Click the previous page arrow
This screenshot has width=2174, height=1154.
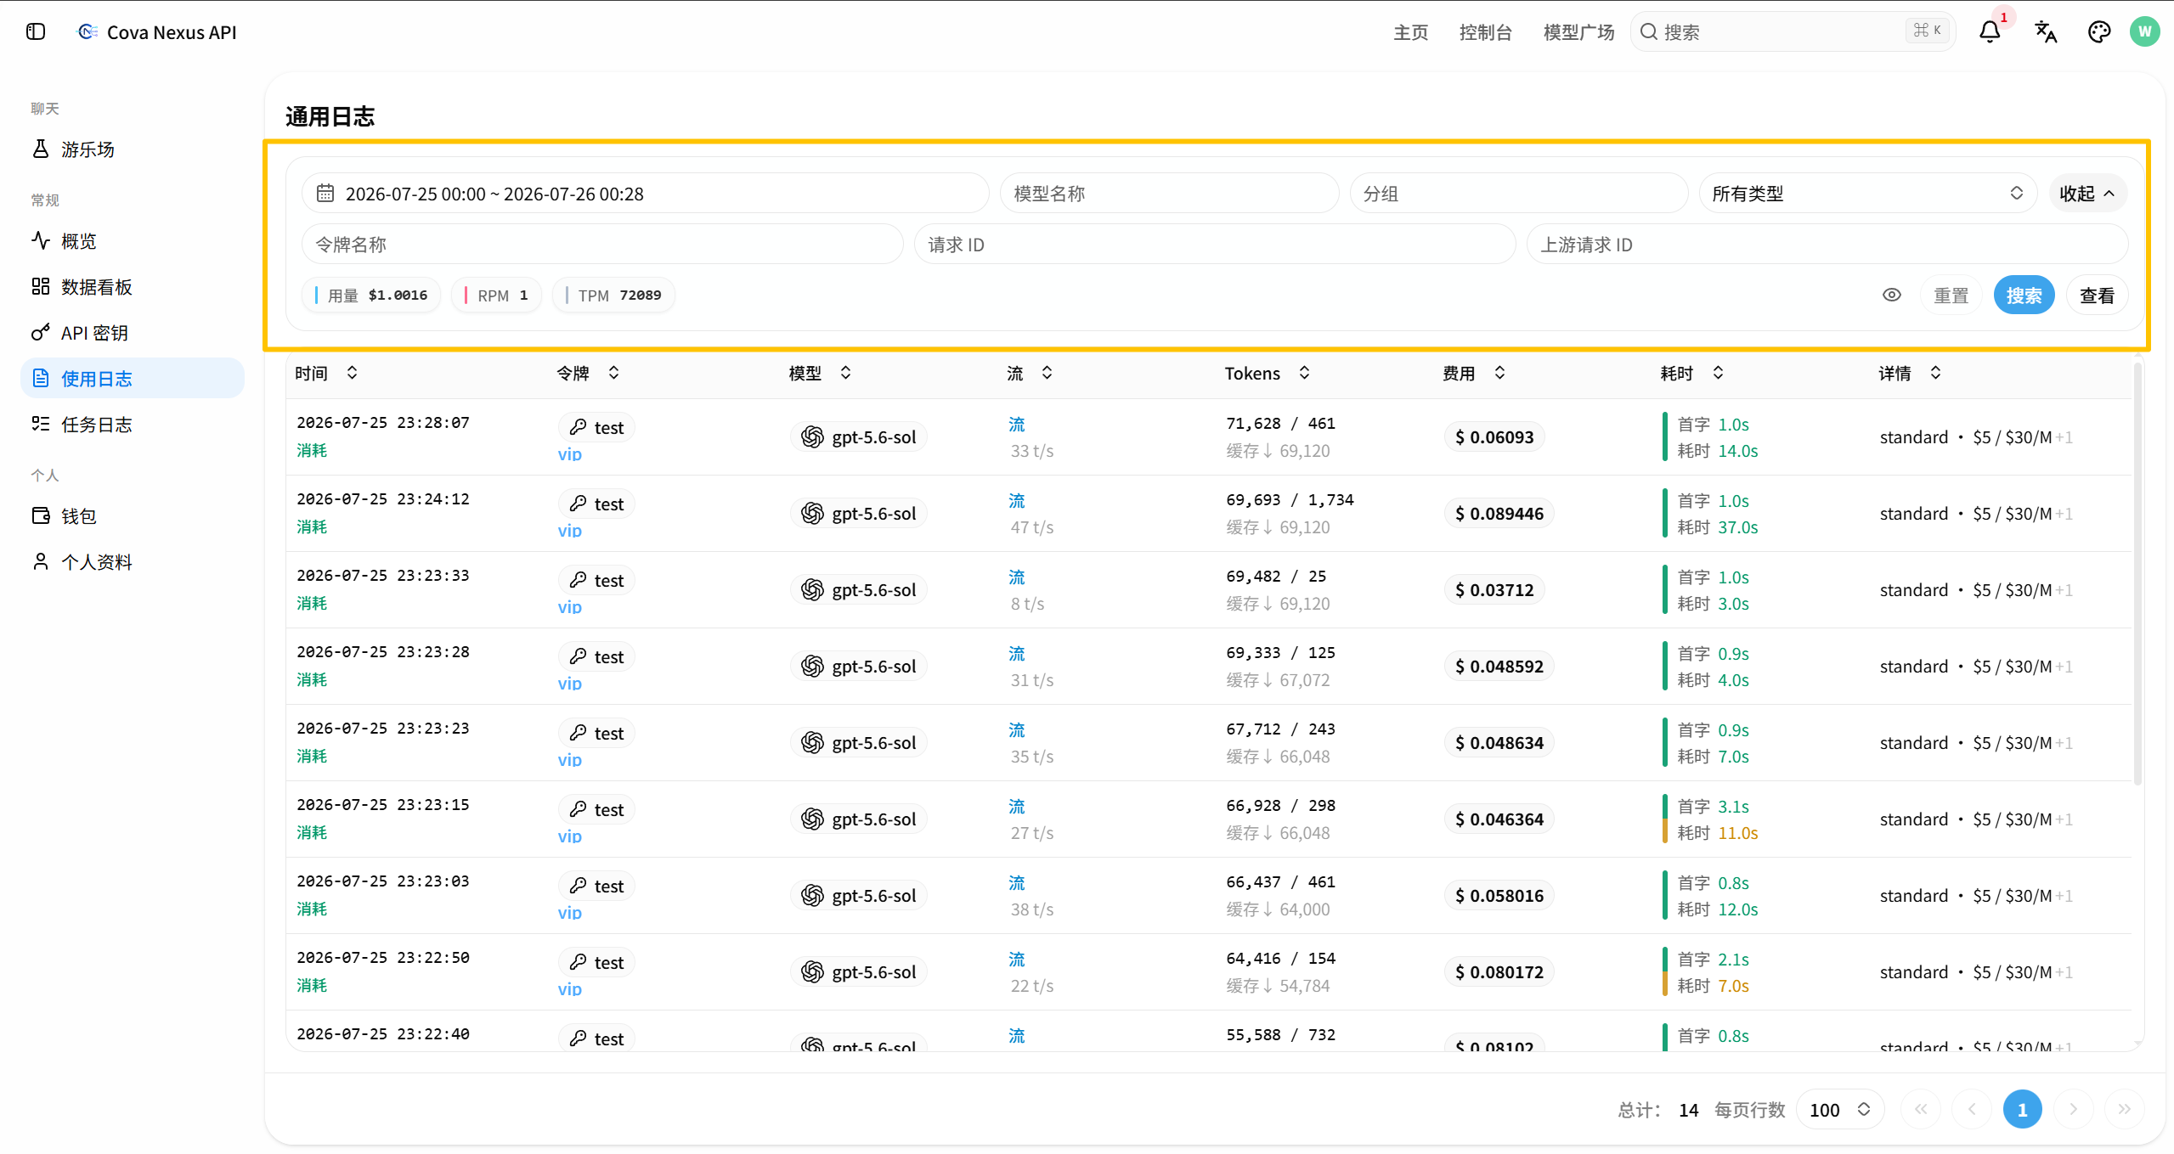(x=1972, y=1109)
